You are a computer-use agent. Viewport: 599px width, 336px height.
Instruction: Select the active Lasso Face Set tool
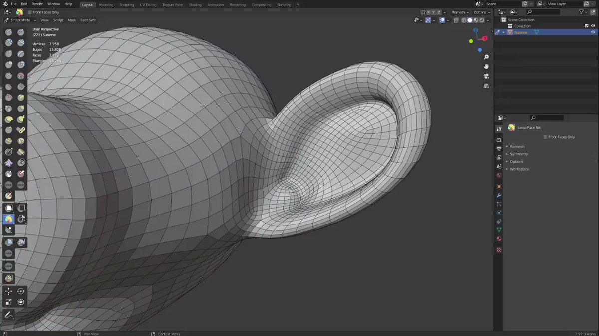click(x=9, y=219)
